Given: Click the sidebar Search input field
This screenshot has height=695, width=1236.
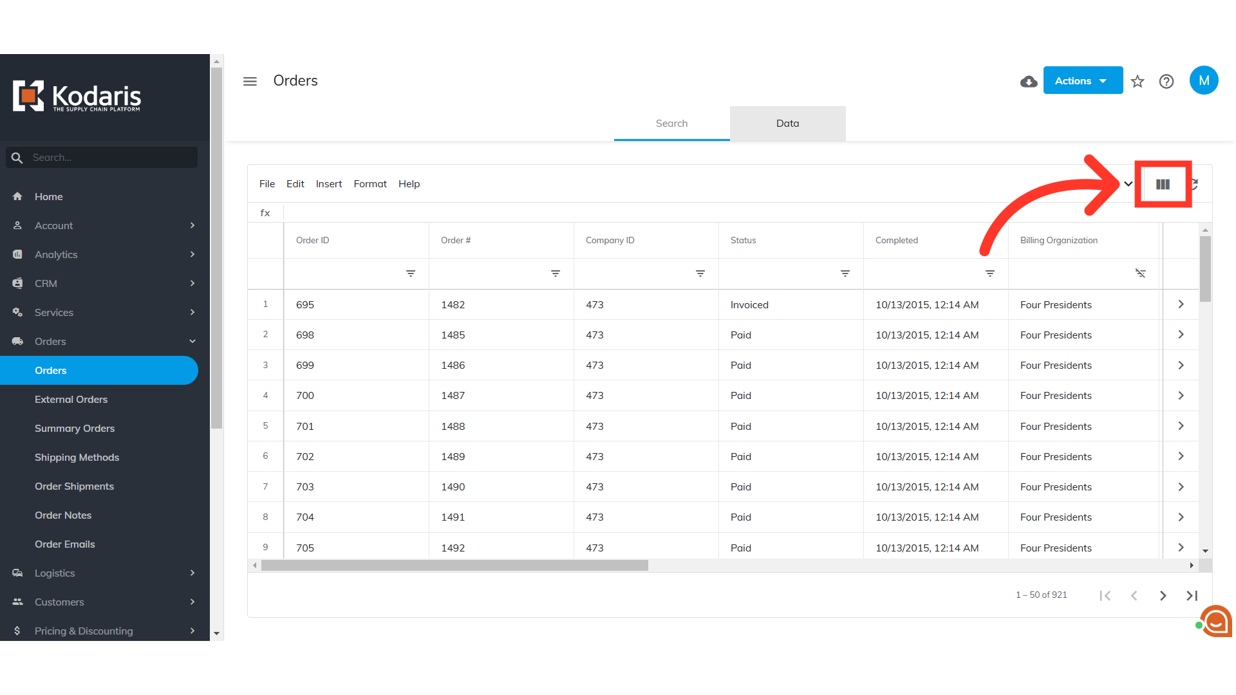Looking at the screenshot, I should [x=109, y=158].
